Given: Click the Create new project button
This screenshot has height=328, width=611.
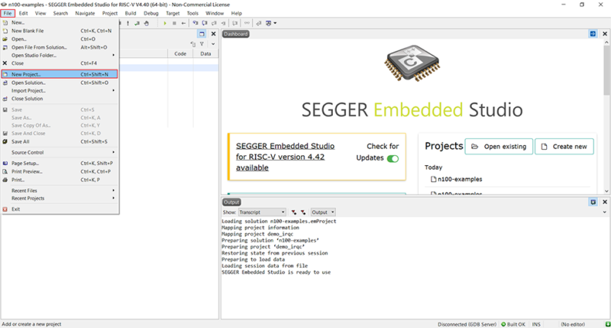Looking at the screenshot, I should coord(564,146).
